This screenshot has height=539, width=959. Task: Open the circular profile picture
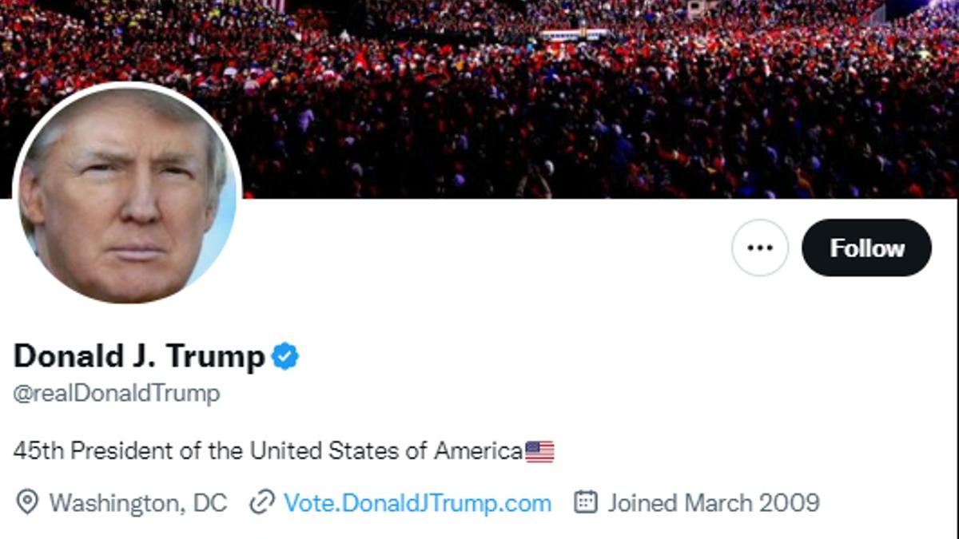128,193
